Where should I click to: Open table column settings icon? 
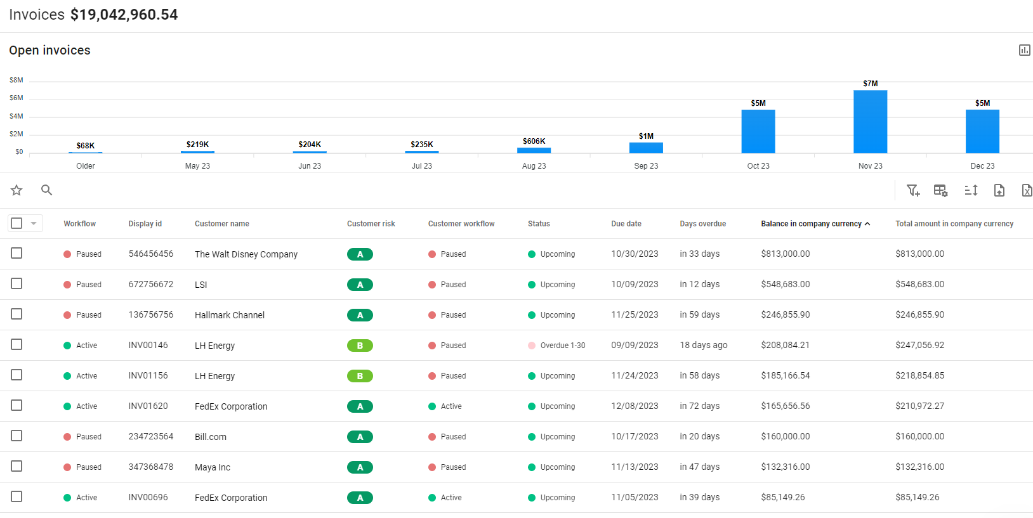point(940,190)
